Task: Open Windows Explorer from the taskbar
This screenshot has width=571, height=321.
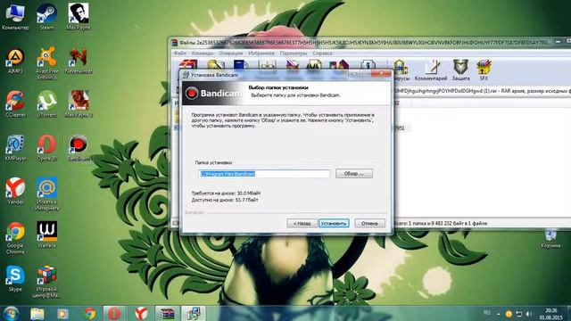Action: [37, 314]
